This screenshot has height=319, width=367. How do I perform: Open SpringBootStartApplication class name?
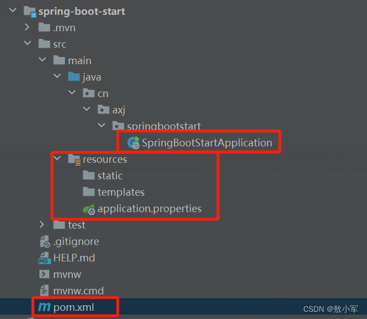click(x=207, y=143)
